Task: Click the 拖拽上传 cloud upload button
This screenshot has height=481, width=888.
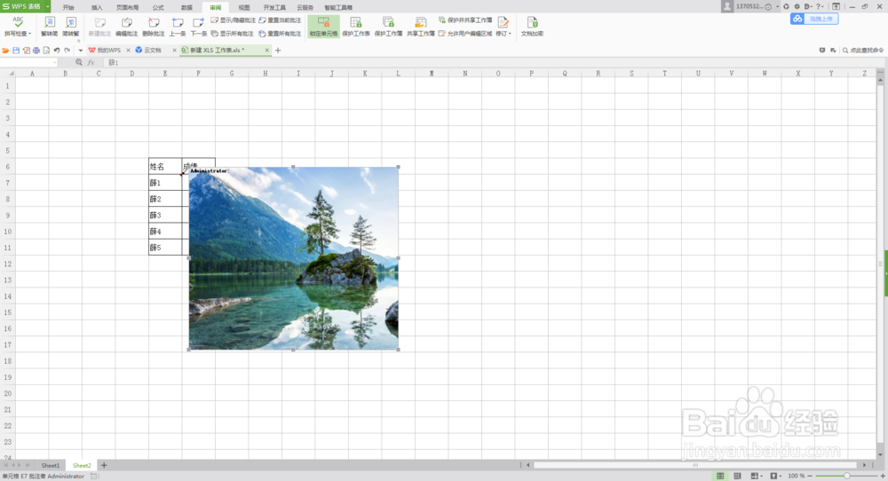Action: pyautogui.click(x=814, y=19)
